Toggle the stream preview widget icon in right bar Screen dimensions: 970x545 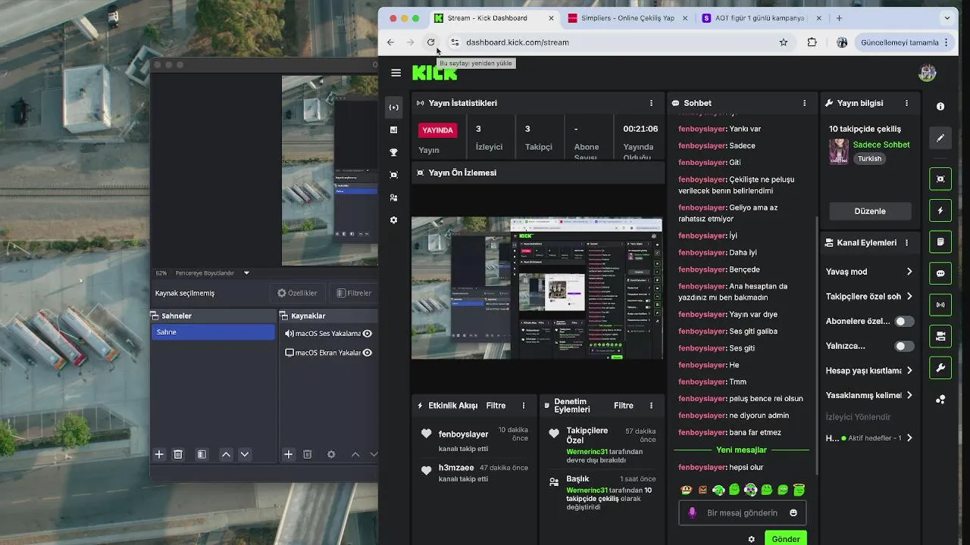pyautogui.click(x=940, y=179)
